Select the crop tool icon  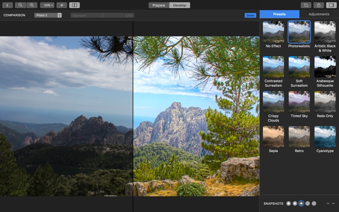coord(306,5)
